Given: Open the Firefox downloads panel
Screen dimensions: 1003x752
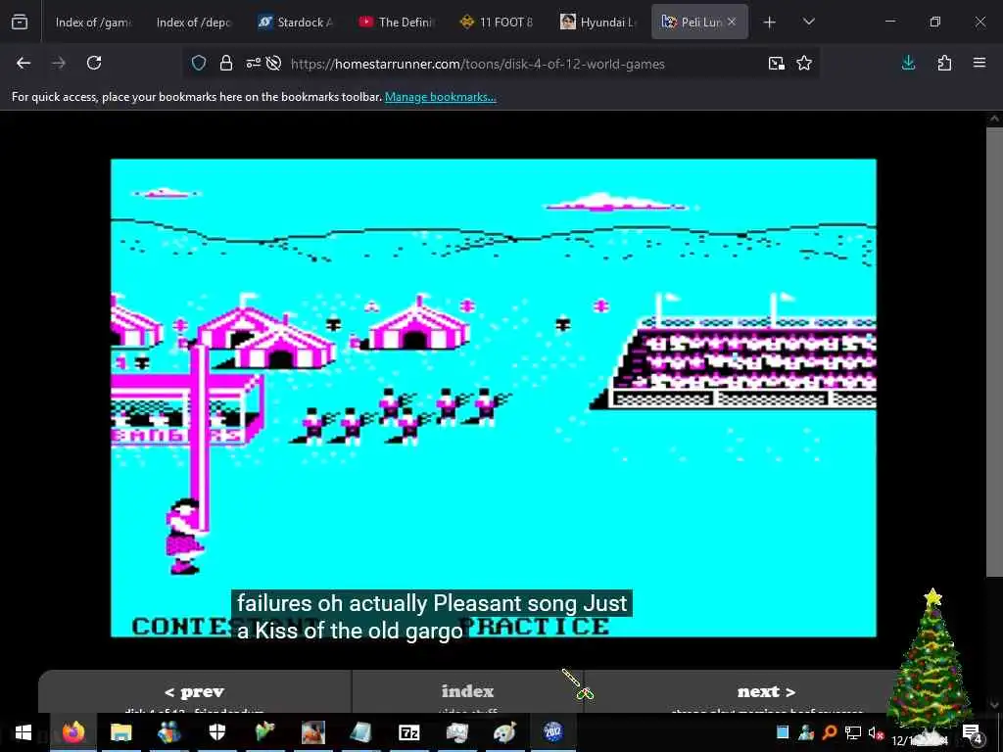Looking at the screenshot, I should tap(908, 63).
